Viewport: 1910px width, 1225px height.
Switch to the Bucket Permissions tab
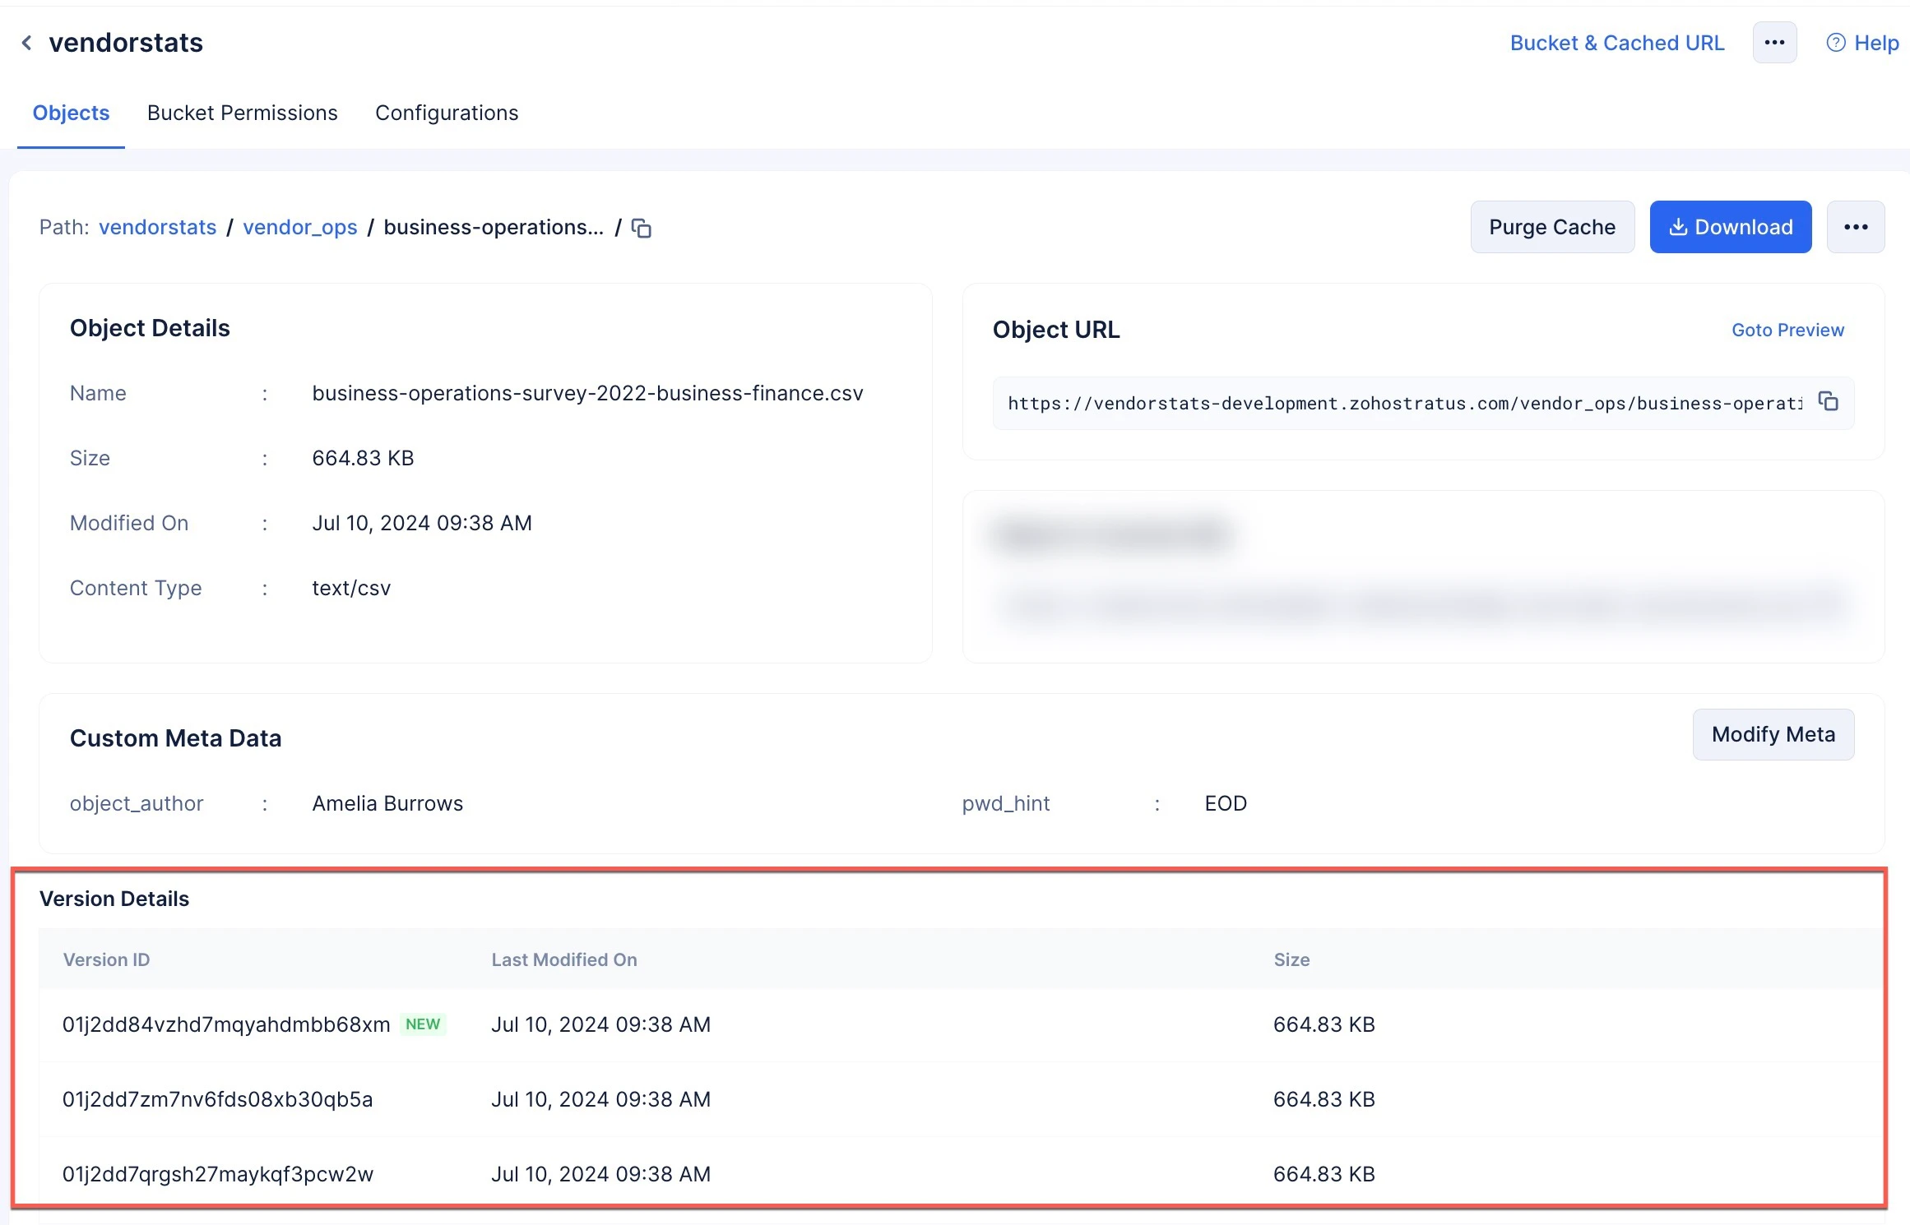tap(243, 113)
